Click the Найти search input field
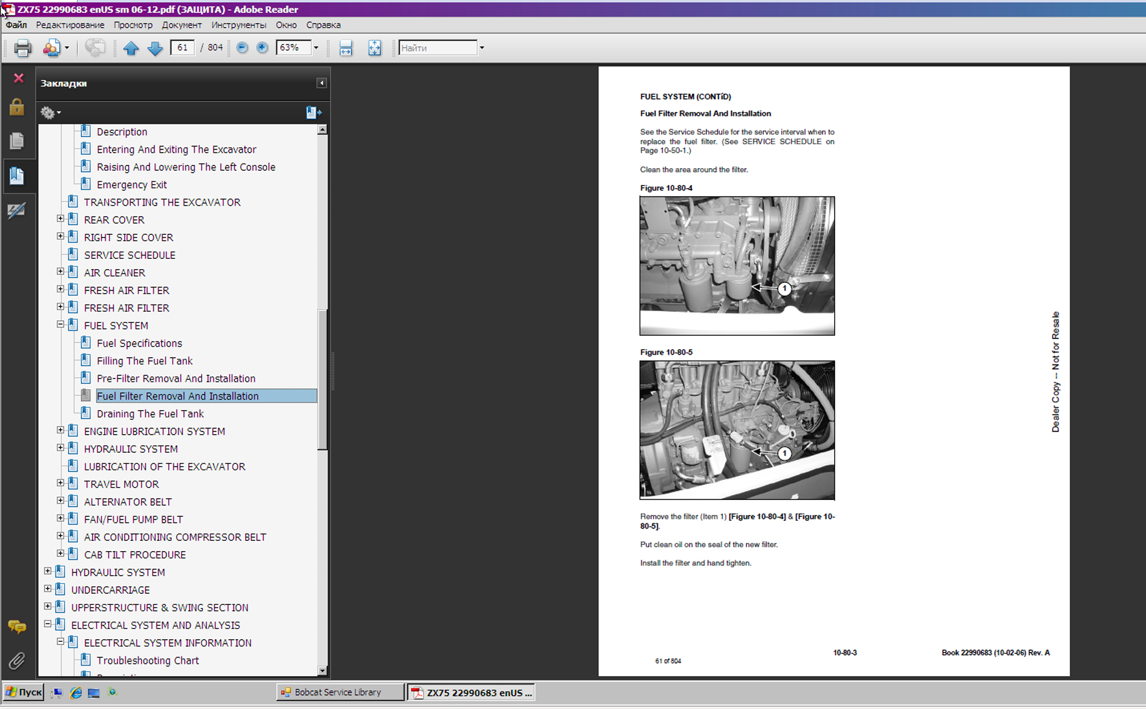This screenshot has width=1146, height=709. tap(438, 48)
